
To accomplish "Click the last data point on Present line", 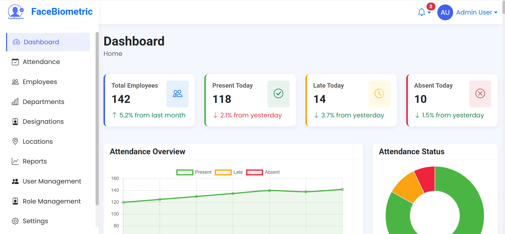I will (x=343, y=190).
